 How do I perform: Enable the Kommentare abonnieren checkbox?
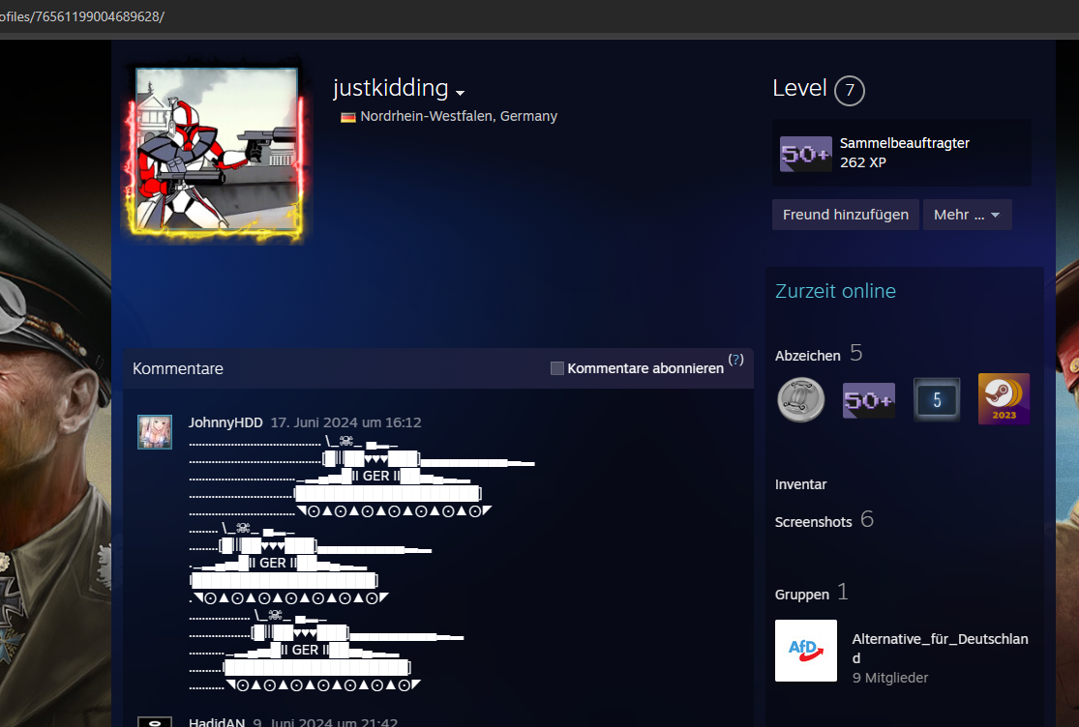[x=556, y=368]
